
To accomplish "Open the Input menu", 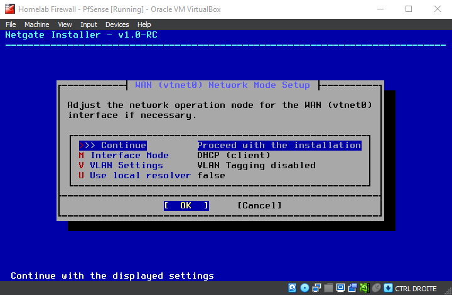I will pos(89,24).
